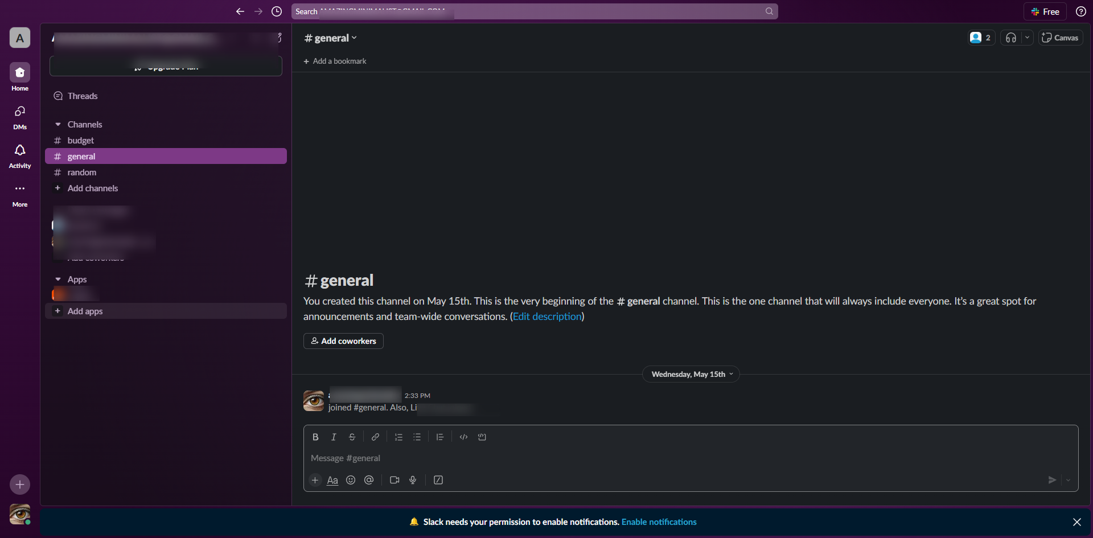Open the Activity bell
The image size is (1093, 538).
coord(20,155)
